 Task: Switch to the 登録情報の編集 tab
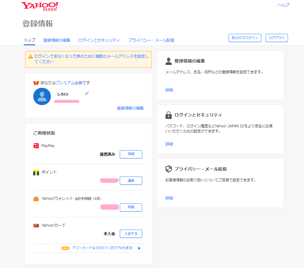tap(57, 40)
